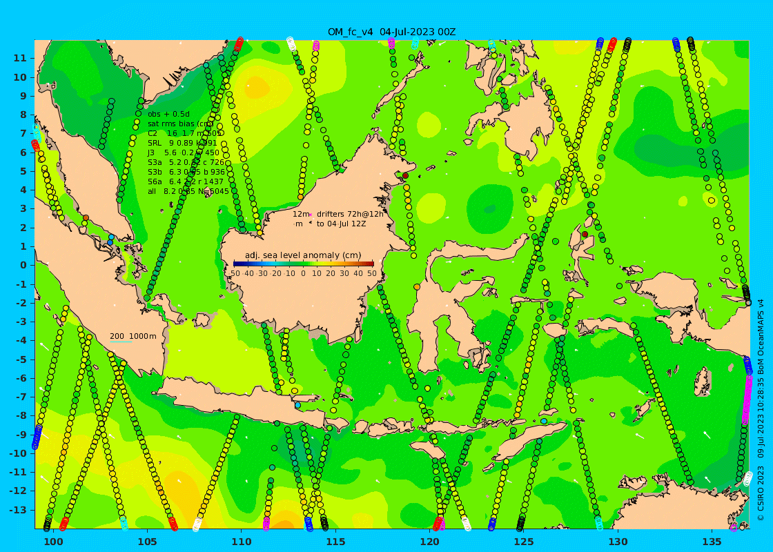
Task: Click the 'all 8.2 0.65 N=6045' summary row
Action: pyautogui.click(x=188, y=191)
